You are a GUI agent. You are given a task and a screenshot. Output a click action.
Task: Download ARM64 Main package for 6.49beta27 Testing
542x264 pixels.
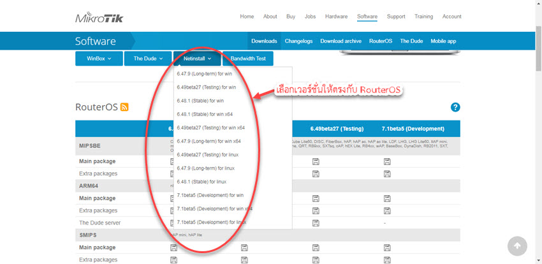(316, 198)
